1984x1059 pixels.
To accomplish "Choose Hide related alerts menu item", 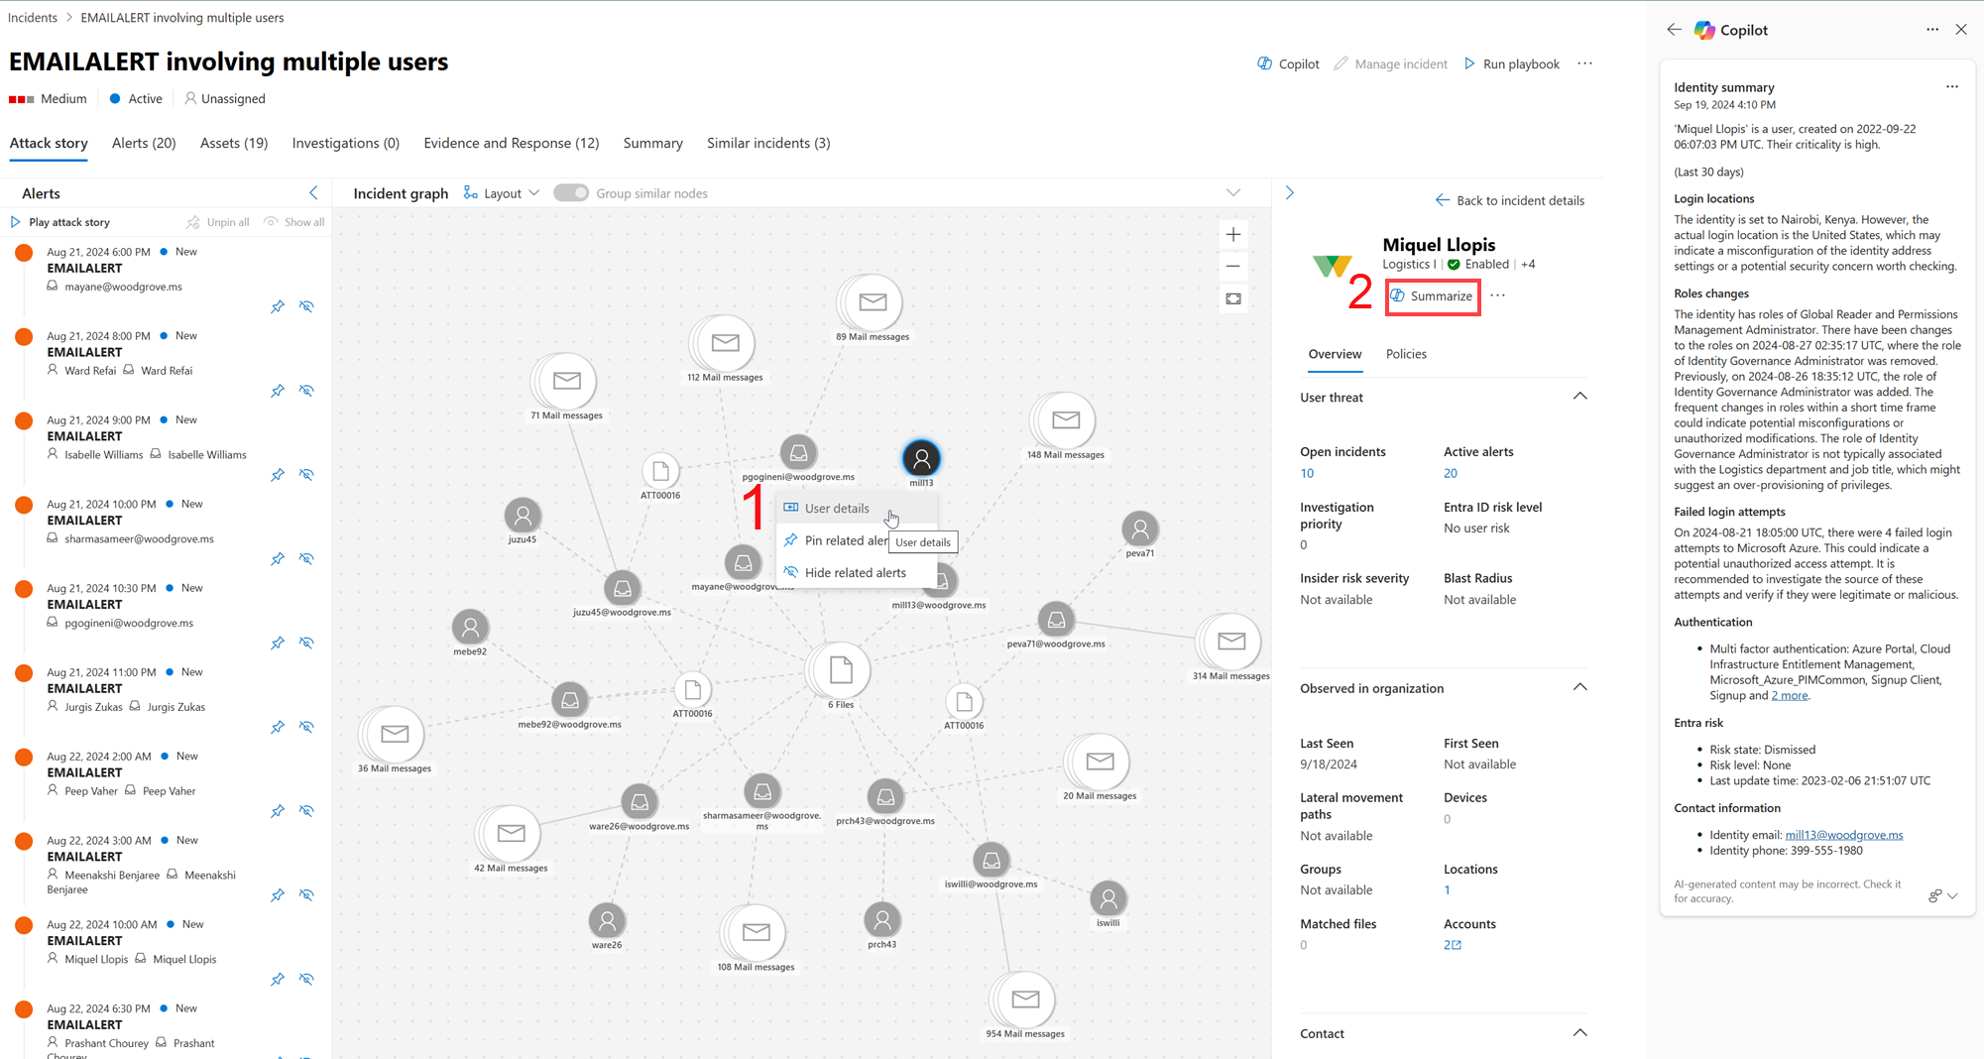I will pos(856,572).
